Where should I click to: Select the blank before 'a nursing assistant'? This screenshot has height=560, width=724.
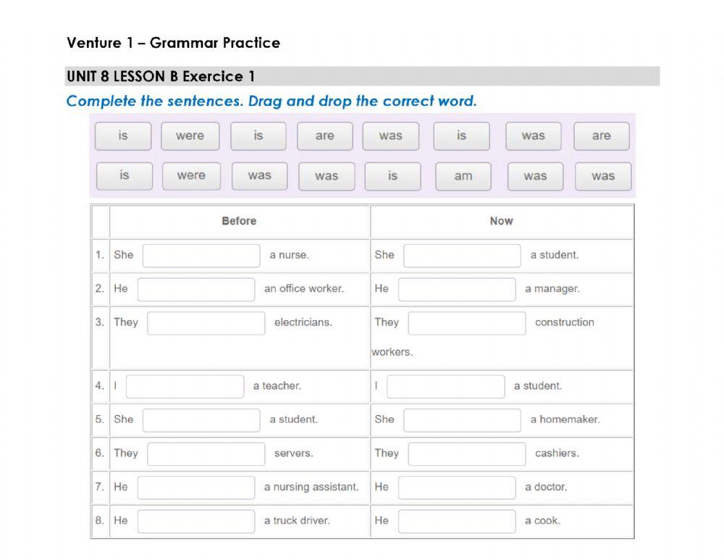tap(196, 487)
